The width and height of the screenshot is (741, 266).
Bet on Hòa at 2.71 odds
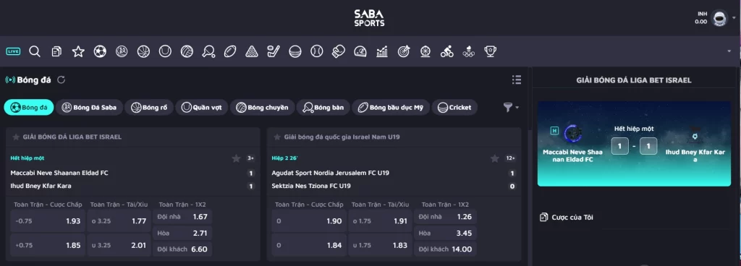pyautogui.click(x=182, y=233)
